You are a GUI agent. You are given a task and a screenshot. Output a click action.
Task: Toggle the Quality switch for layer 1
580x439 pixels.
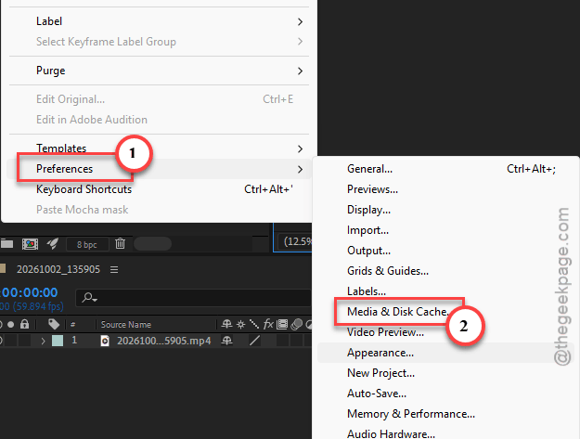point(254,341)
